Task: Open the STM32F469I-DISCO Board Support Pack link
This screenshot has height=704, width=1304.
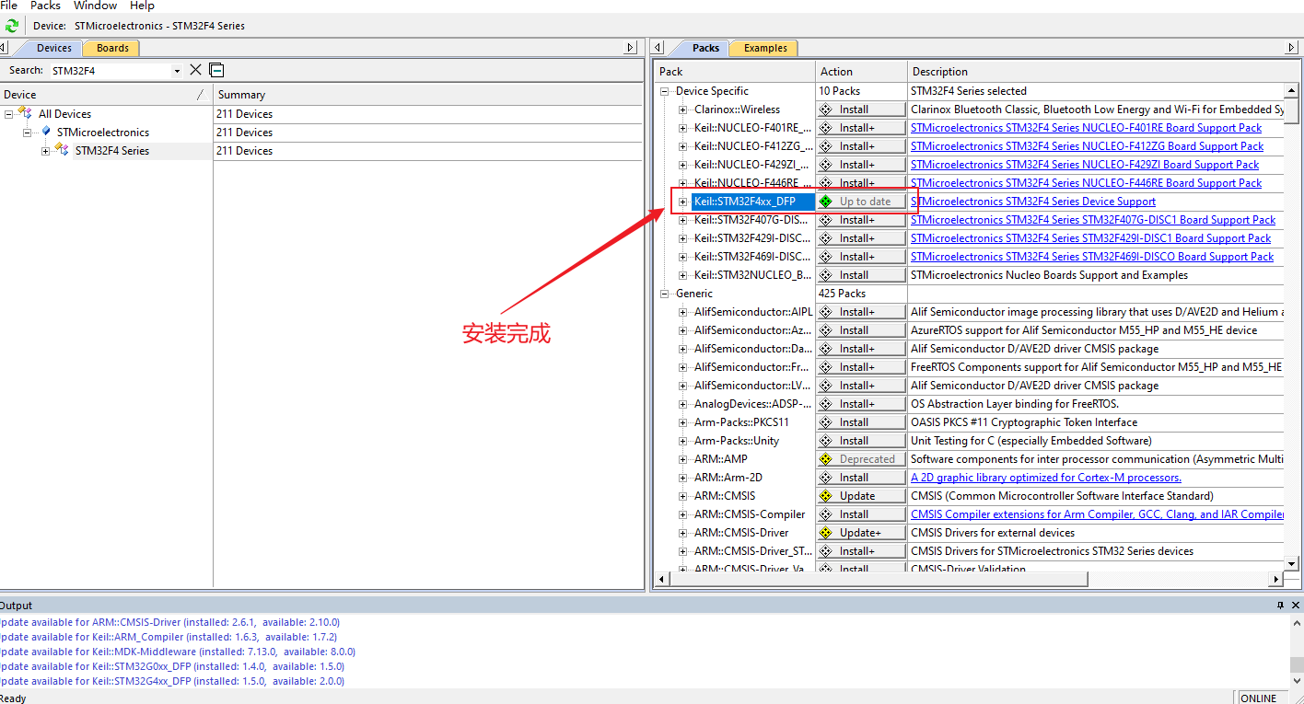Action: click(x=1092, y=257)
